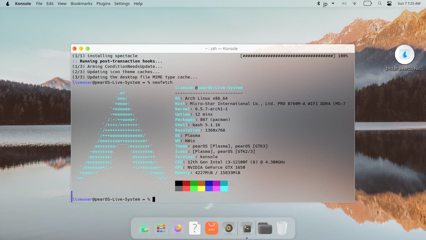Open the green wallet file manager dock icon
Screen dimensions: 426x240
click(144, 228)
